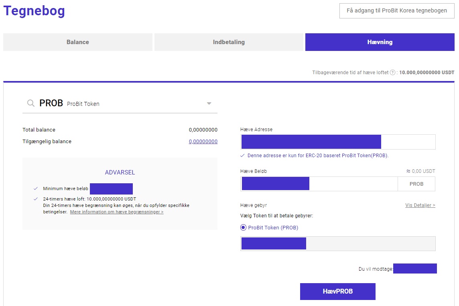Open the help icon next to hæve loftet
This screenshot has height=306, width=459.
coord(392,73)
